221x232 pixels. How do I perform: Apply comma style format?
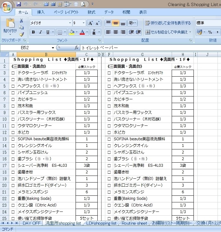click(217, 32)
